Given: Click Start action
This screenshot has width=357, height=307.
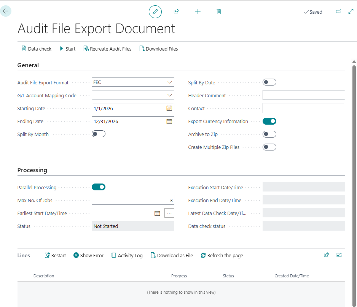Looking at the screenshot, I should (68, 49).
